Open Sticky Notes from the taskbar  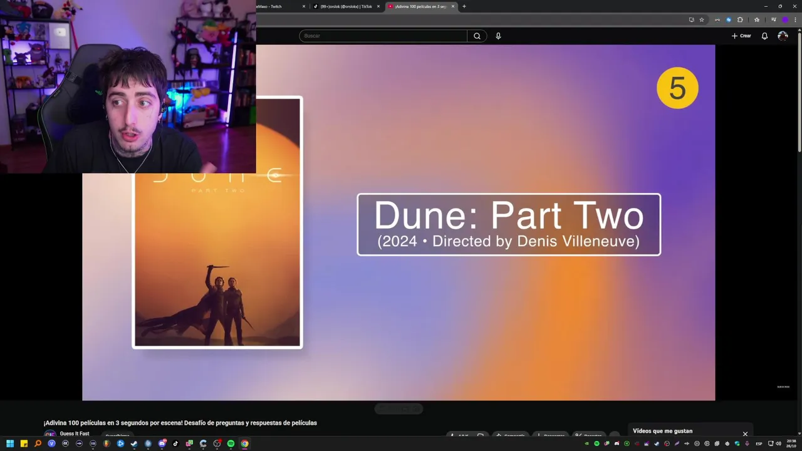(x=24, y=443)
